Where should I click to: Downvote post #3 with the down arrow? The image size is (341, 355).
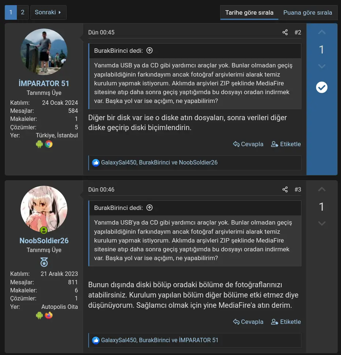tap(322, 223)
